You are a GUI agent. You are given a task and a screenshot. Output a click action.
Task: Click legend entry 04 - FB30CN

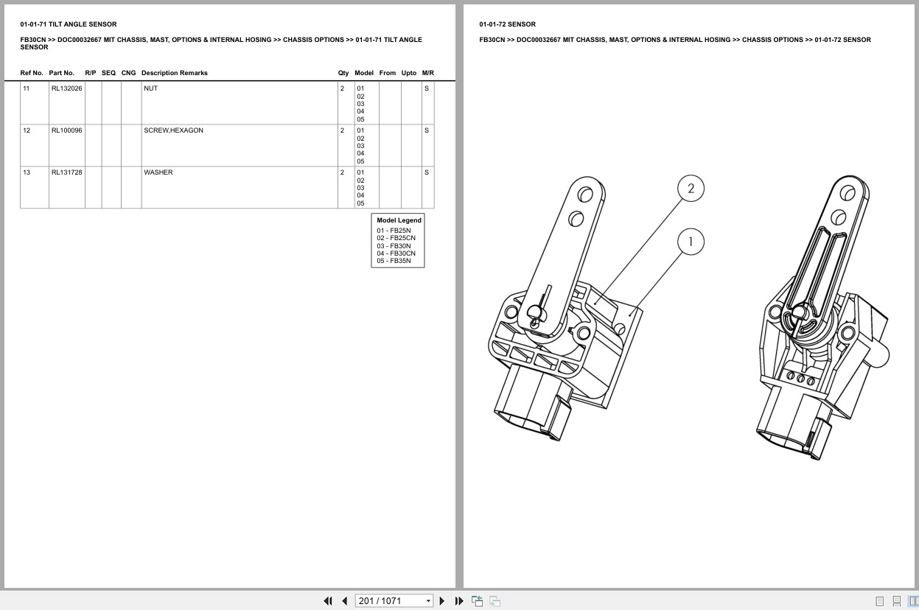pos(396,253)
